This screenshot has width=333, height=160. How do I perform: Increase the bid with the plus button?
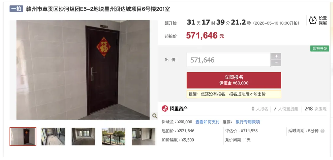coord(276,56)
